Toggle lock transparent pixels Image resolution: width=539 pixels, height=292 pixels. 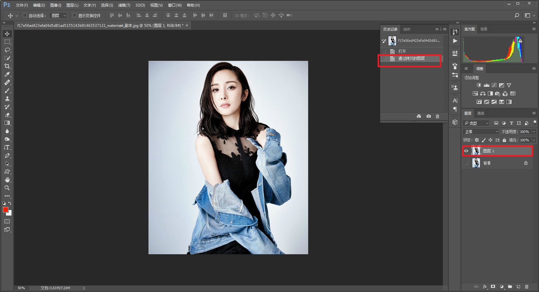click(477, 140)
